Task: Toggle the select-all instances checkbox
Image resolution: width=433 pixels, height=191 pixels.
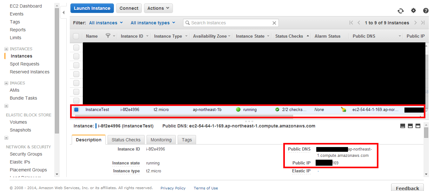Action: pyautogui.click(x=76, y=36)
